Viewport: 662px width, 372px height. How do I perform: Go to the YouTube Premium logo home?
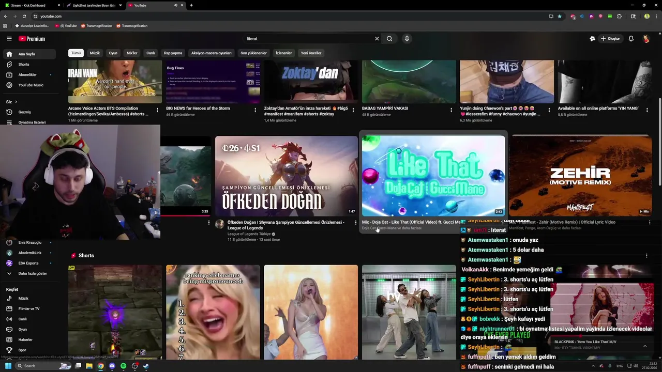[32, 39]
